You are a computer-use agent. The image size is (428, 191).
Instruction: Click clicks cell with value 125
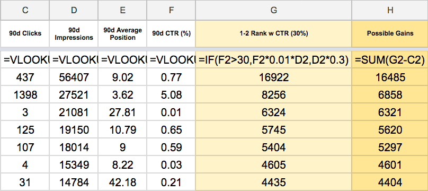[25, 129]
